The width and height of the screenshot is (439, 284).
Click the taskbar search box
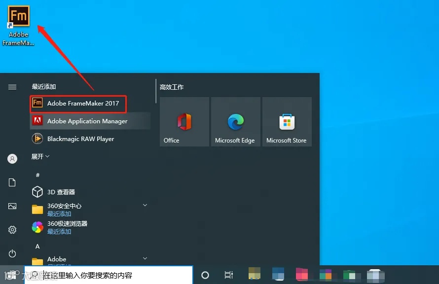pos(109,275)
